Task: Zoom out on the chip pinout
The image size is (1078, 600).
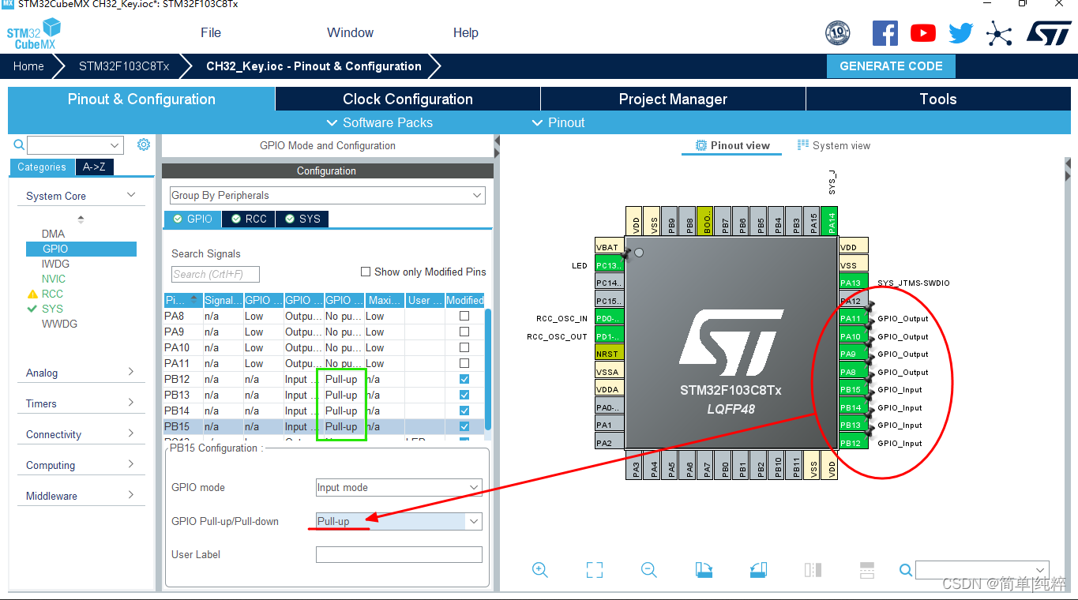Action: 649,570
